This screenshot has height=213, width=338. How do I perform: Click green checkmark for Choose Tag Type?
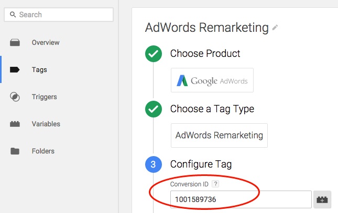[153, 109]
